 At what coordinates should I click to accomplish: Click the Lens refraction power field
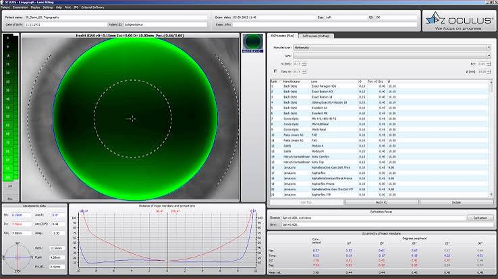[x=387, y=224]
